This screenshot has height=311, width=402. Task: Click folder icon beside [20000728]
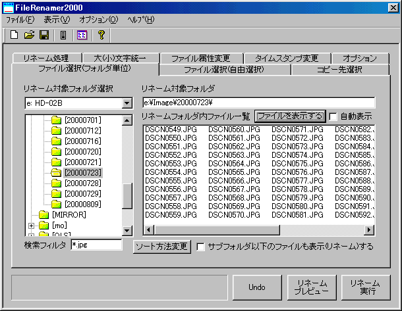56,183
